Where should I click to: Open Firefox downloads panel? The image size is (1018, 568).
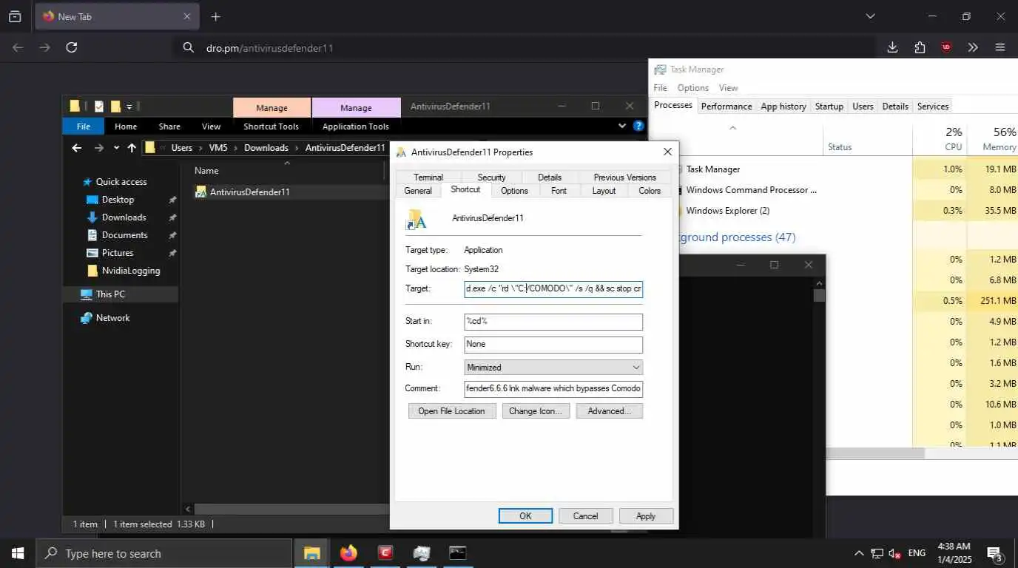pyautogui.click(x=892, y=47)
